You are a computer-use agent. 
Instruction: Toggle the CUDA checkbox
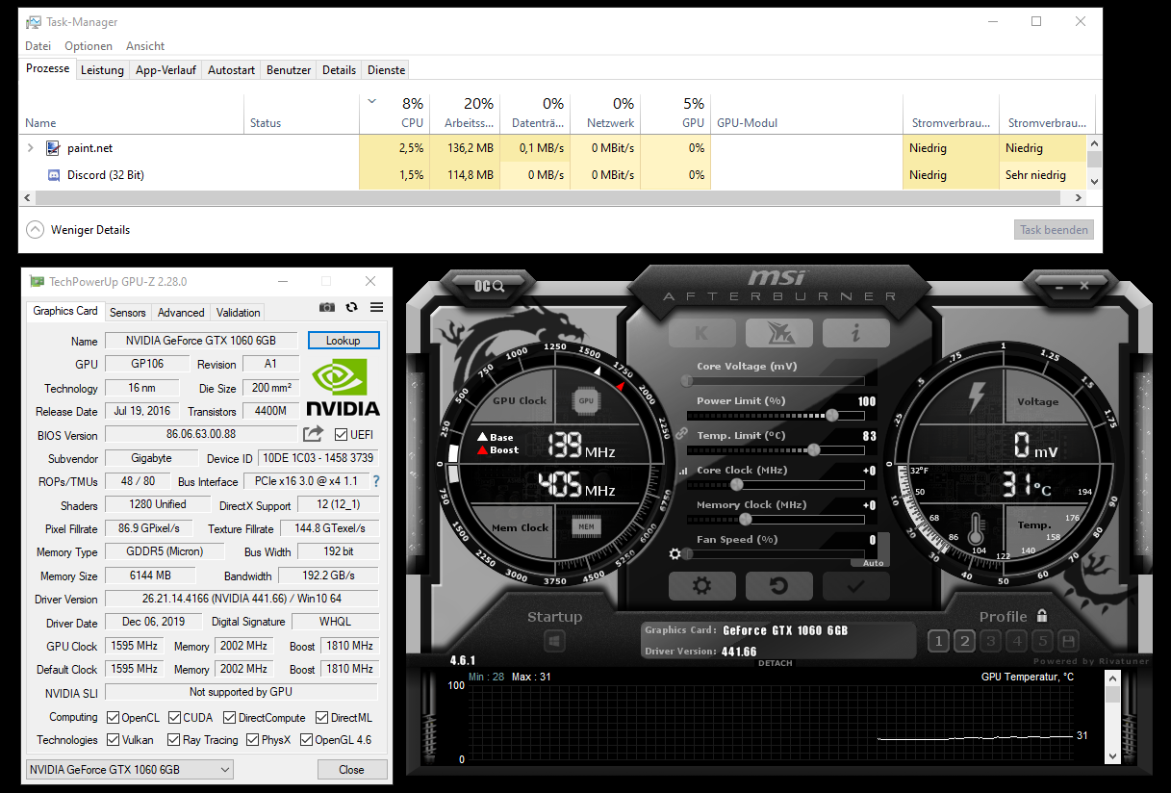(175, 718)
